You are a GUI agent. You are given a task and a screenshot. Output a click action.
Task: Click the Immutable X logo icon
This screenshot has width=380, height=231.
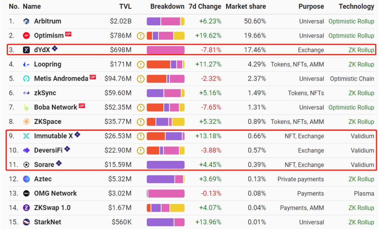(x=26, y=136)
